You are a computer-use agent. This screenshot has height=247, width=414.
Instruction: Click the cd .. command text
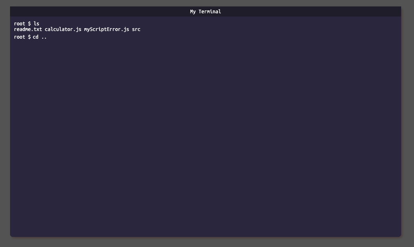click(x=39, y=37)
